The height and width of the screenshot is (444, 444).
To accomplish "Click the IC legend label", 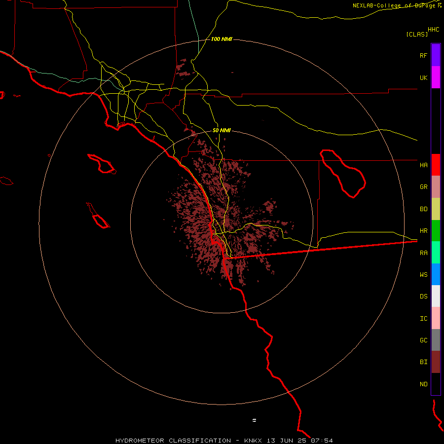I will coord(423,318).
